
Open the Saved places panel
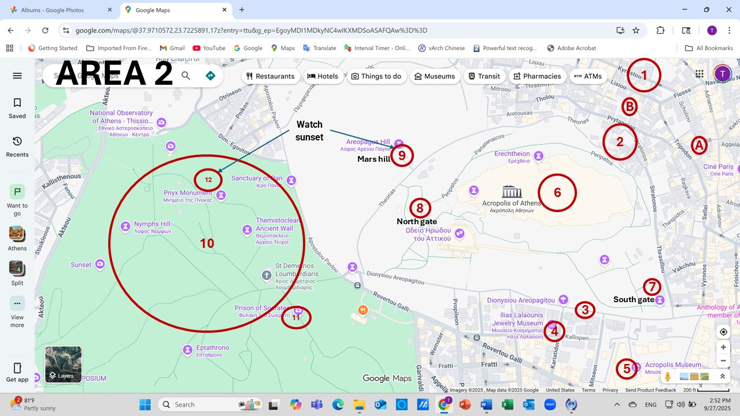[x=17, y=108]
